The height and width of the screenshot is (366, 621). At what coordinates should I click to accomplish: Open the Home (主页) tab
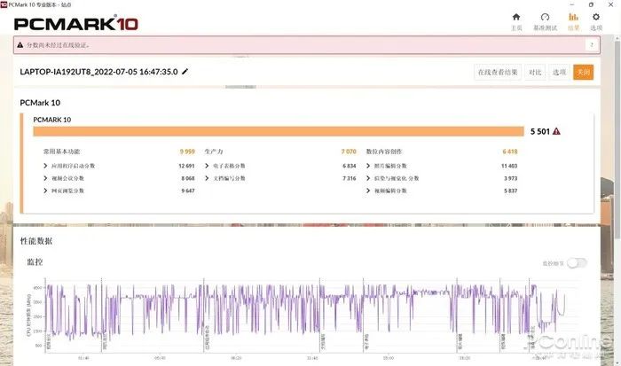click(516, 22)
